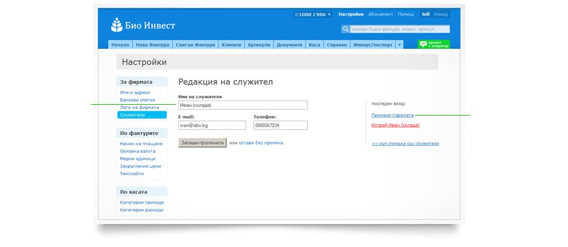This screenshot has height=247, width=568.
Task: Open Помощ in the top menu
Action: coord(405,14)
